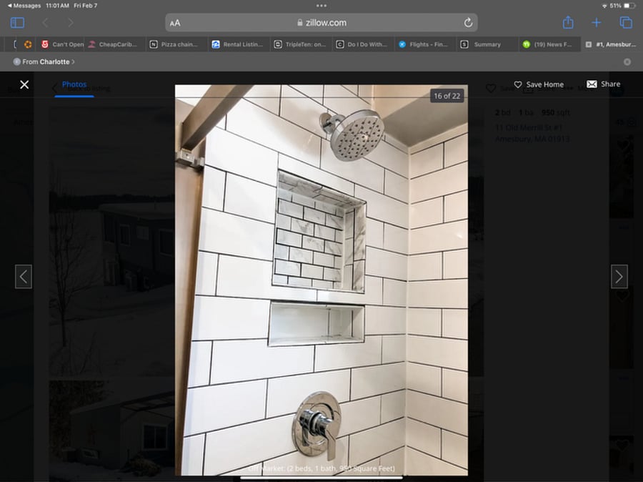The width and height of the screenshot is (643, 482).
Task: Open the tab overview icon
Action: 626,23
